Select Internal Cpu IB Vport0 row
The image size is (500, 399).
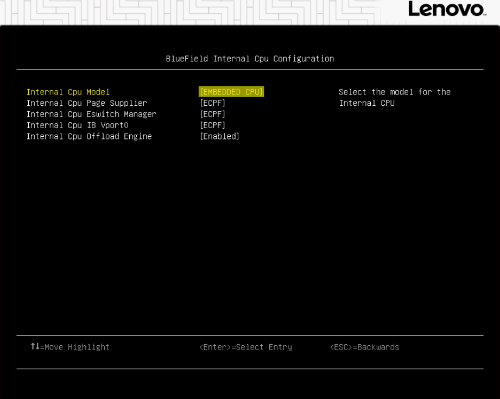pos(78,125)
